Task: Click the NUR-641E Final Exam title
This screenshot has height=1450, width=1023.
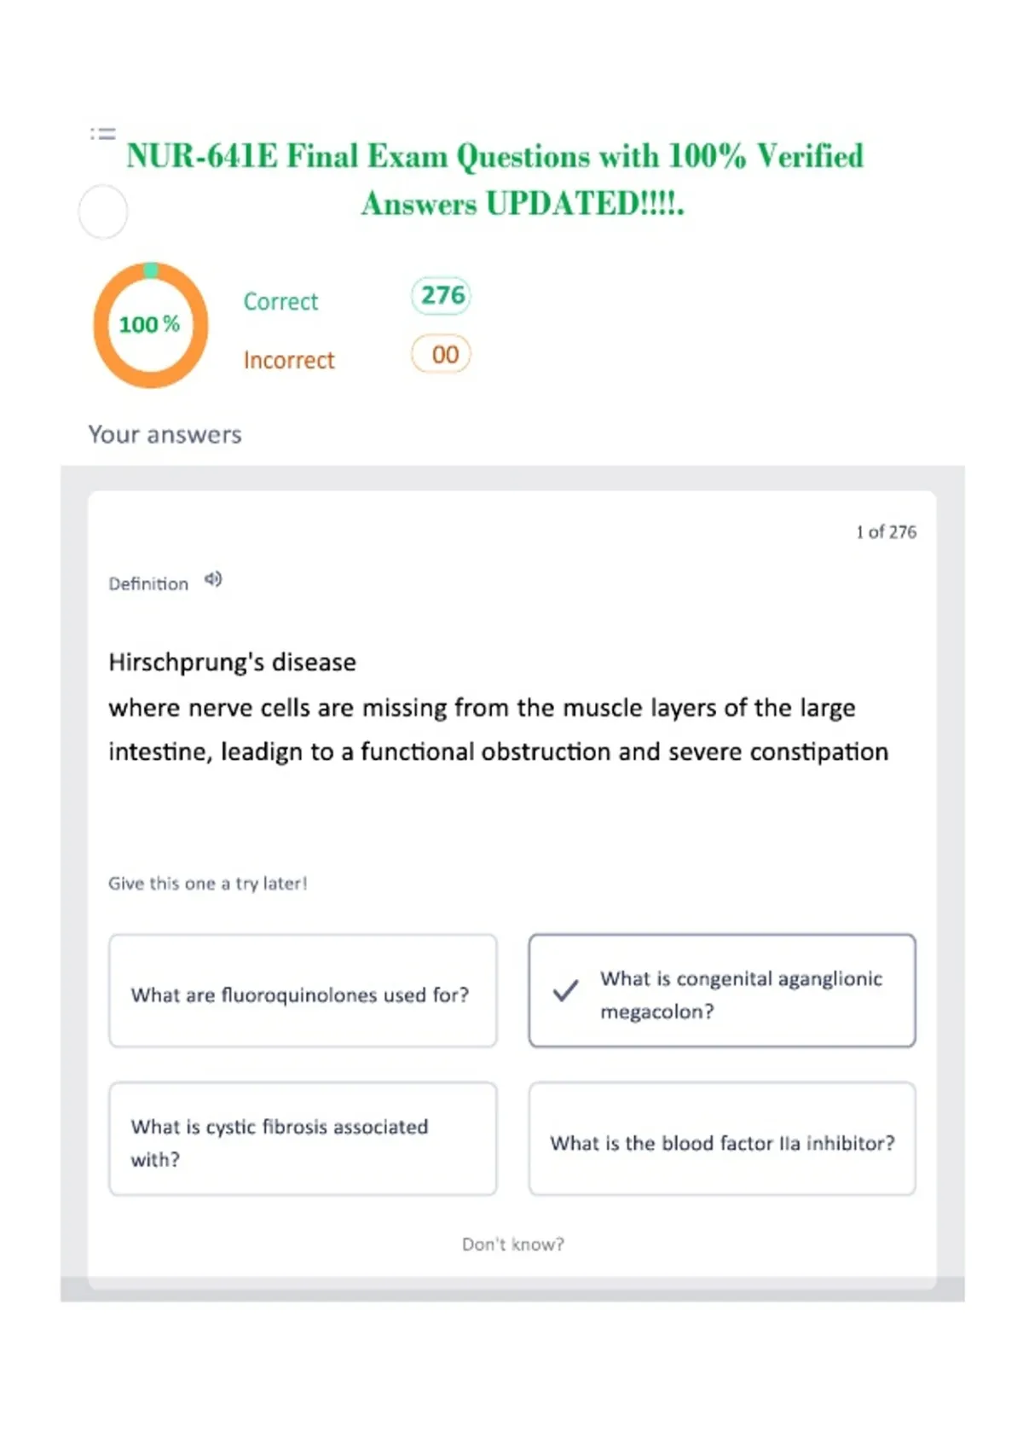Action: [495, 180]
